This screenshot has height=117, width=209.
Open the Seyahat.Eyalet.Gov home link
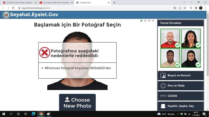34,15
